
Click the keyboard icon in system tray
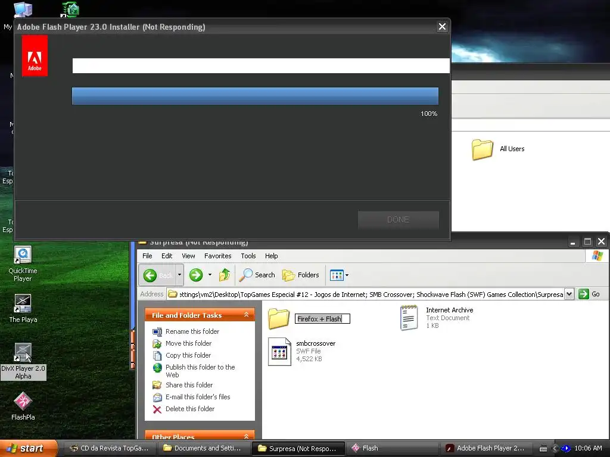pyautogui.click(x=543, y=449)
